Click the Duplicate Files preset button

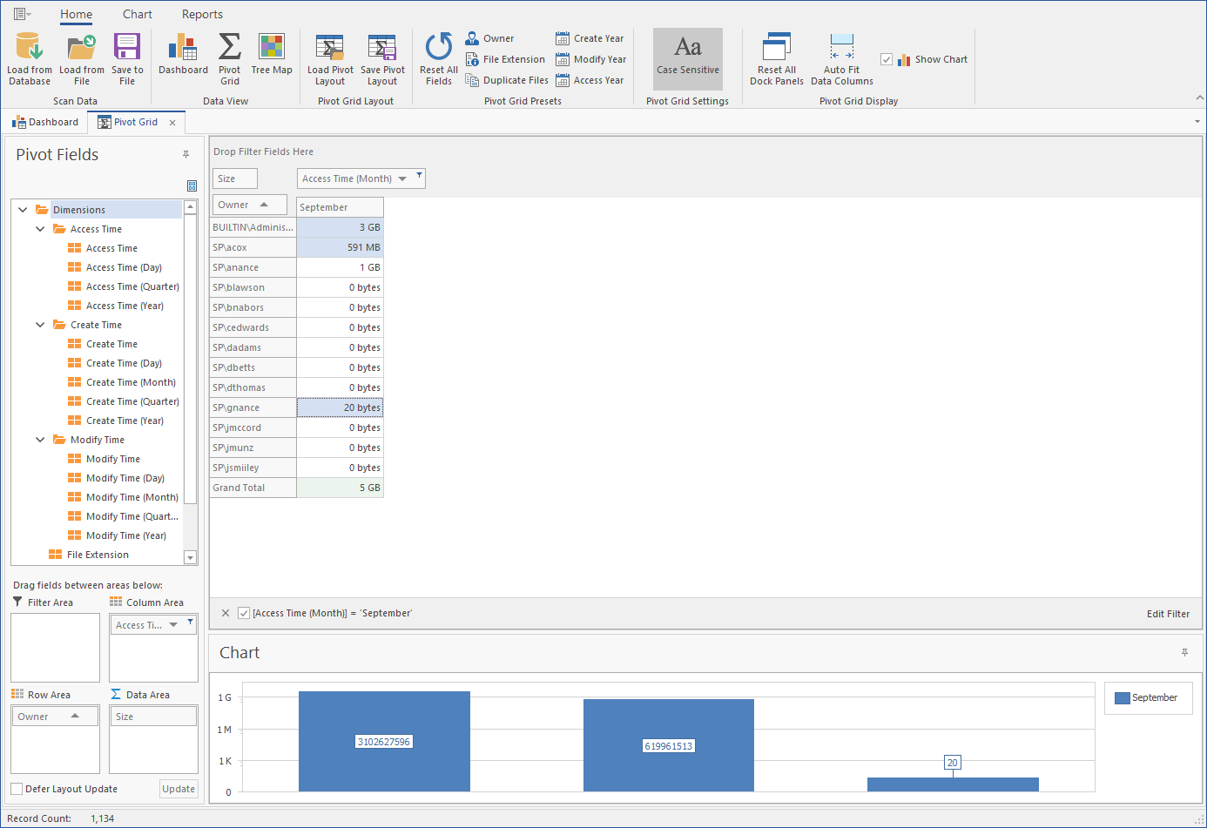(x=507, y=80)
